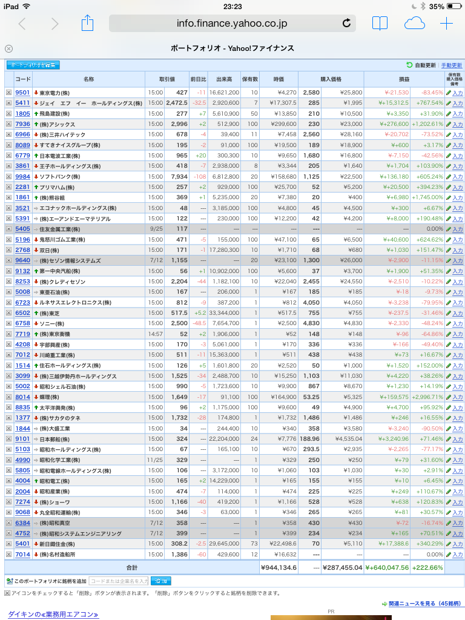Click 手動更新 link

452,65
